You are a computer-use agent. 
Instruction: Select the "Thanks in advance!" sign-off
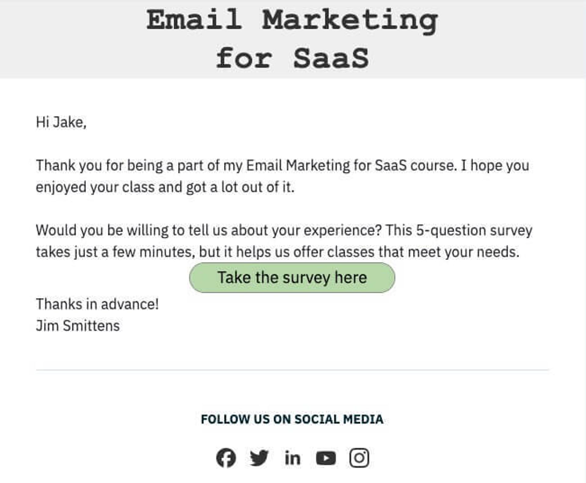tap(97, 304)
